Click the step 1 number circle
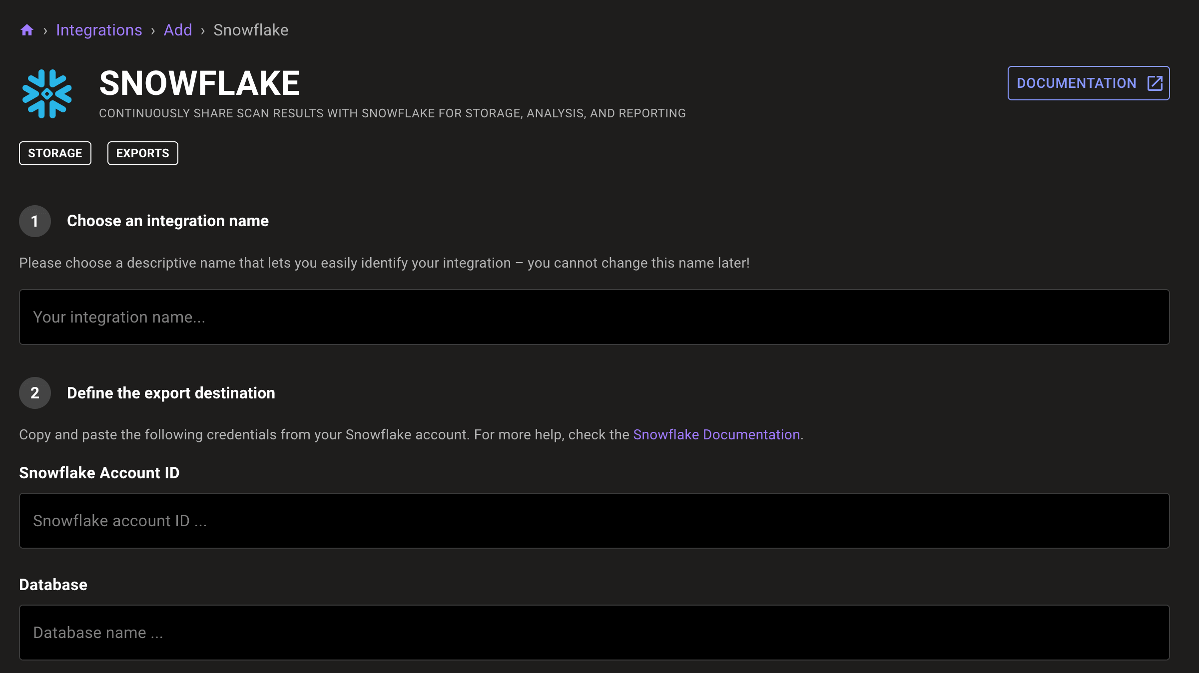 click(35, 221)
